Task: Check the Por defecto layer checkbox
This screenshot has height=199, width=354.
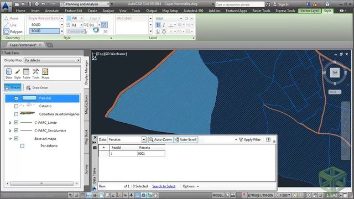Action: [22, 146]
